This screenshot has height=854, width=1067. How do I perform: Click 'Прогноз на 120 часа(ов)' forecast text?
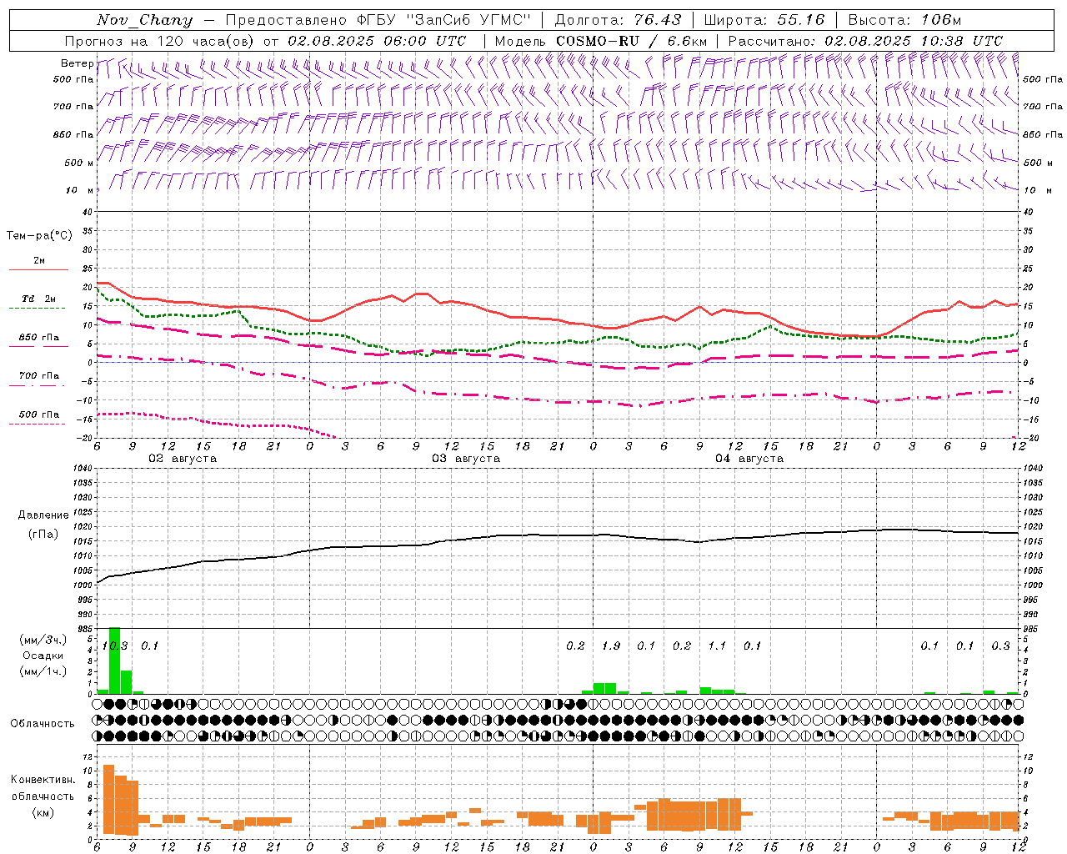click(160, 41)
